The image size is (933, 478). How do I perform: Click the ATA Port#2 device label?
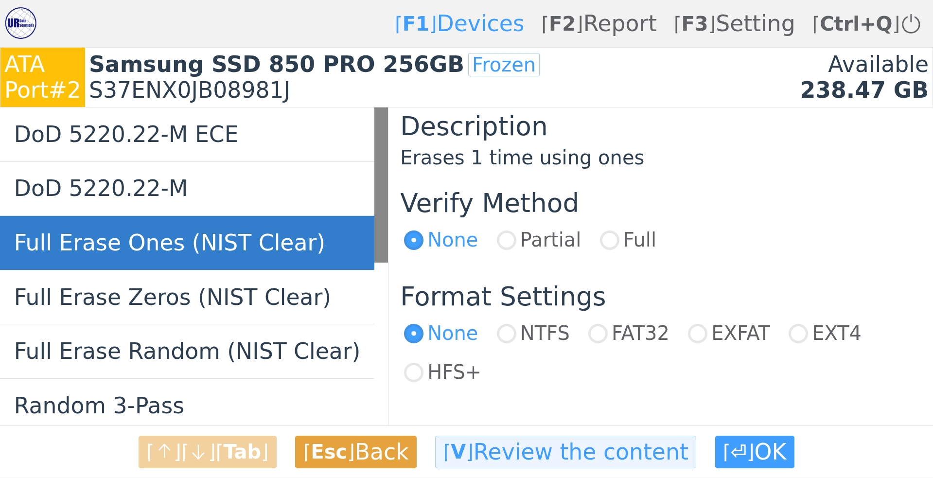pyautogui.click(x=42, y=77)
